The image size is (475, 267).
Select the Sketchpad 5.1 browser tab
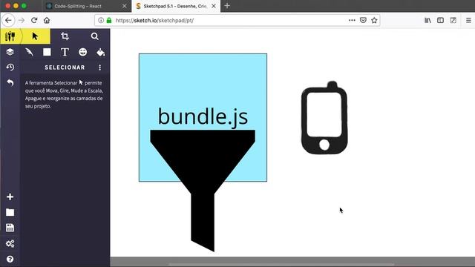coord(174,6)
